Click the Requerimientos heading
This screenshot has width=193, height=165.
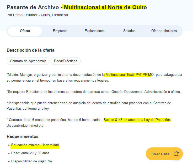coord(23,137)
